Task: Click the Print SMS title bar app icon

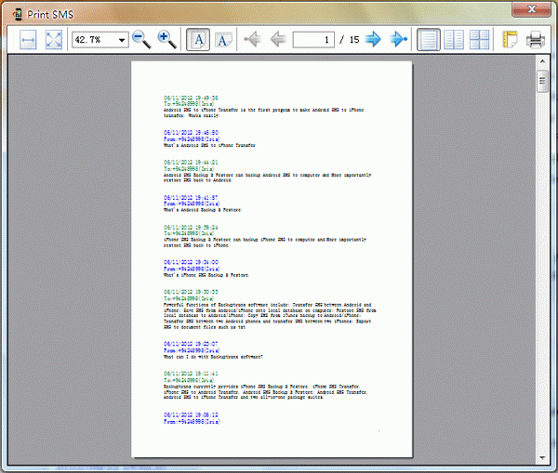Action: [18, 14]
